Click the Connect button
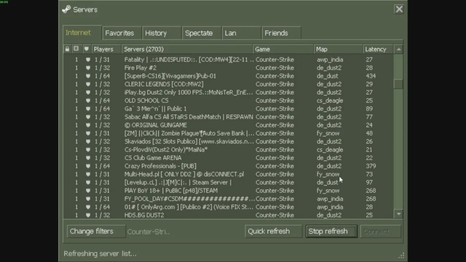 pos(380,231)
